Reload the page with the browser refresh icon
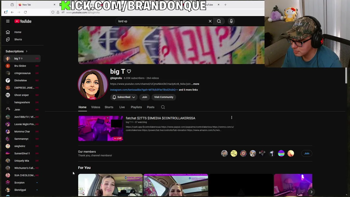This screenshot has height=197, width=350. point(25,12)
